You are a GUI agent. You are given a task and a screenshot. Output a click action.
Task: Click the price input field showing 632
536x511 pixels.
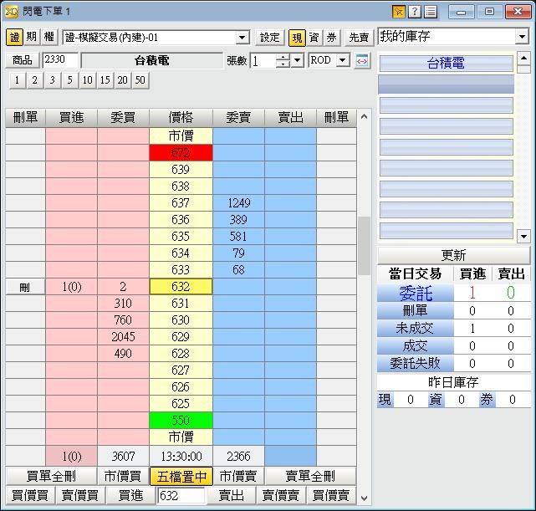tap(181, 496)
